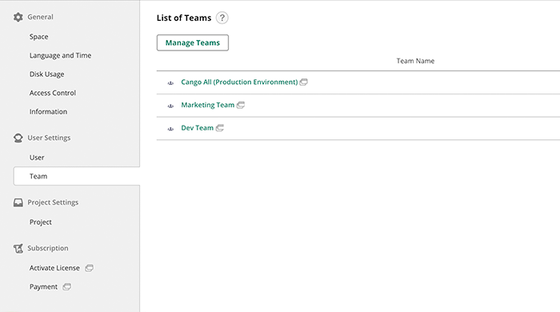Open the User settings page
This screenshot has width=560, height=312.
(x=37, y=158)
